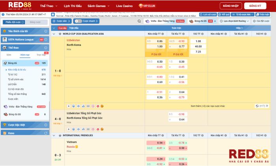Select the Phiếu đặt cược tab

(x=14, y=22)
